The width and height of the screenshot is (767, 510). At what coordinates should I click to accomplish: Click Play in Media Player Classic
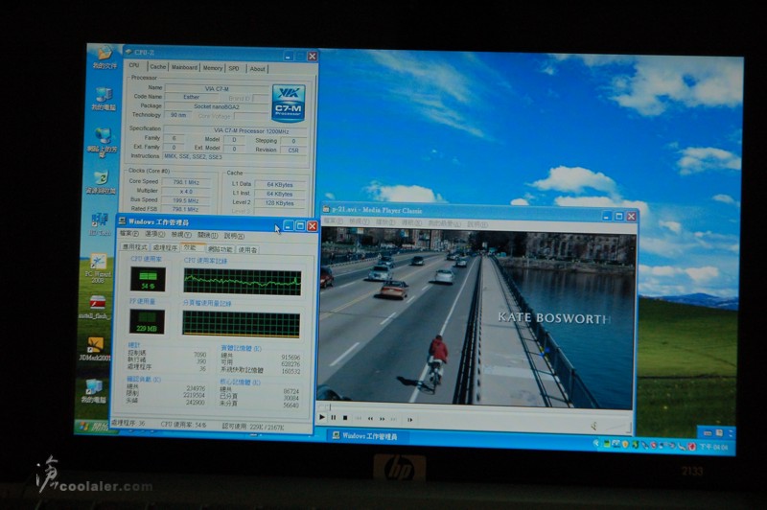(321, 417)
